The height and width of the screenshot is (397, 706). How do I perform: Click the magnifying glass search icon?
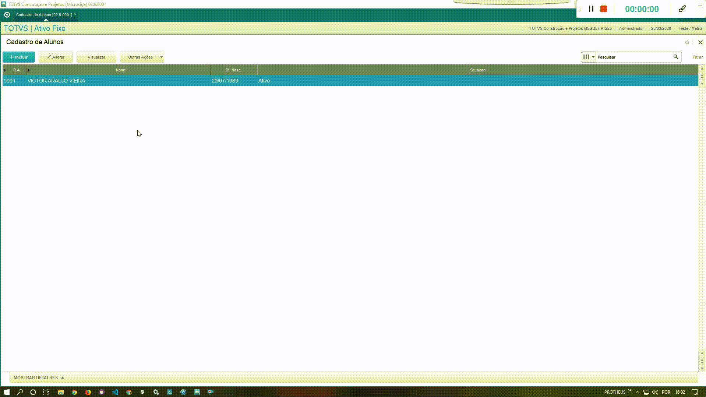click(676, 57)
